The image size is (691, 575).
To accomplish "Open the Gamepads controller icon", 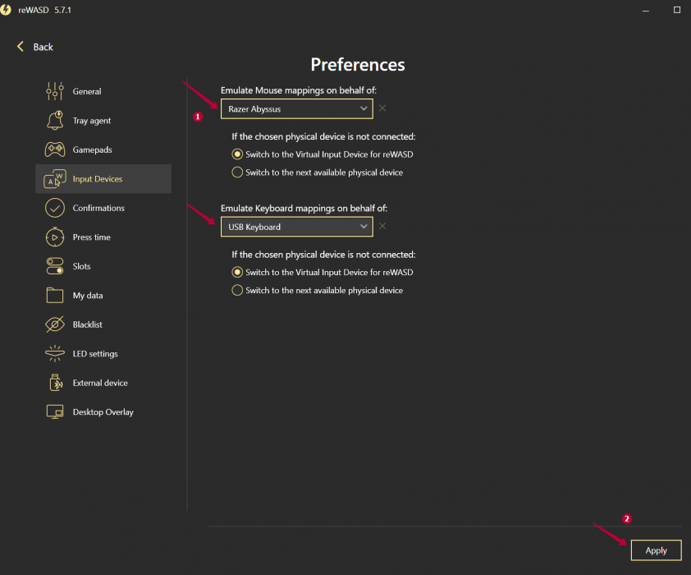I will [55, 149].
